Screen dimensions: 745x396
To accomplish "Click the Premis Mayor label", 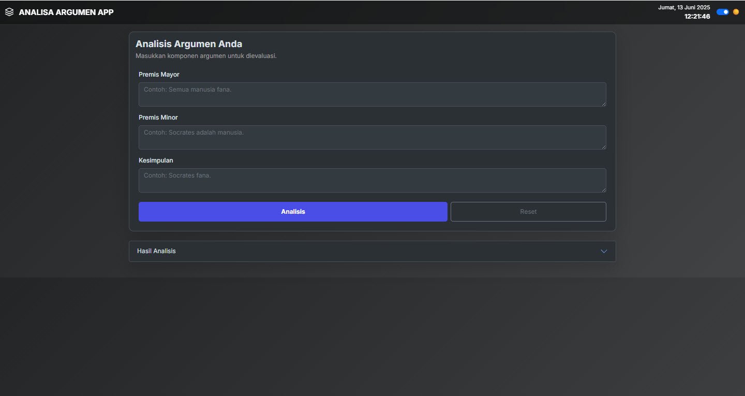I will coord(159,75).
